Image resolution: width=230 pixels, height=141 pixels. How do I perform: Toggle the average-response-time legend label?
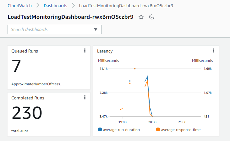181,129
